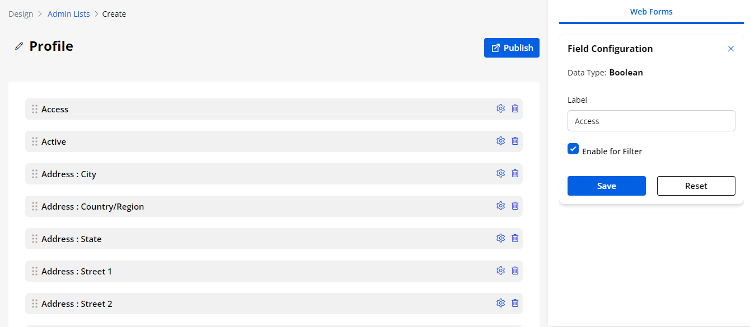
Task: Click the Design breadcrumb link
Action: pyautogui.click(x=21, y=14)
